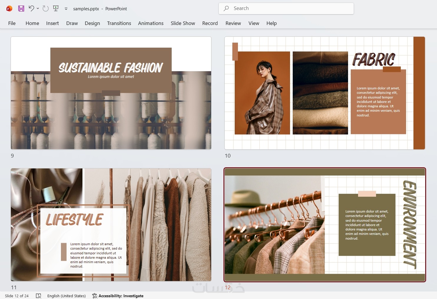Viewport: 437px width, 299px height.
Task: Click English (United States) language button
Action: coord(66,296)
